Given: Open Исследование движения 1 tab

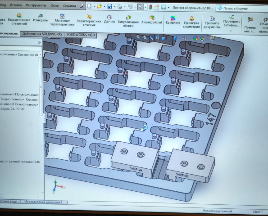Looking at the screenshot, I should tap(43, 202).
